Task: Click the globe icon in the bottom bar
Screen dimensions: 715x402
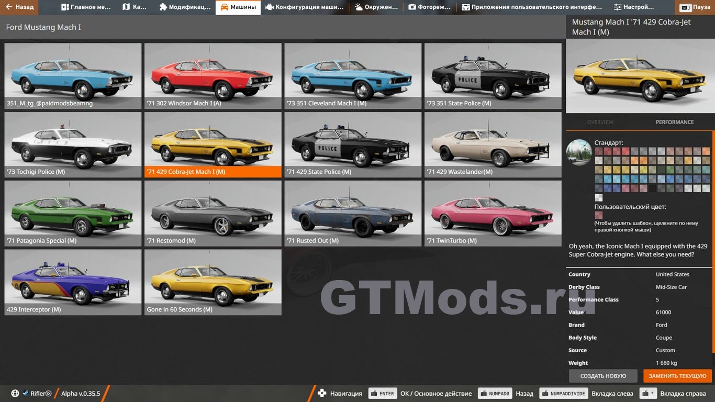Action: pyautogui.click(x=15, y=394)
